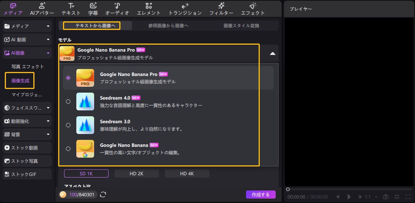
Task: Click the プレイヤー panel title
Action: [301, 9]
